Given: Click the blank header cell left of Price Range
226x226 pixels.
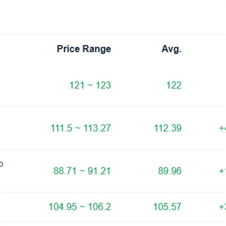Looking at the screenshot, I should (x=23, y=49).
